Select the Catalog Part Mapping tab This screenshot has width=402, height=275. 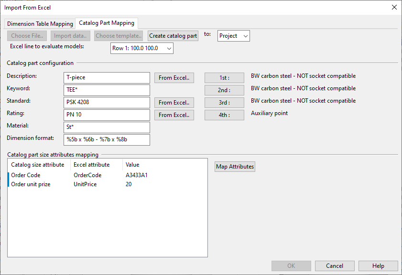107,23
